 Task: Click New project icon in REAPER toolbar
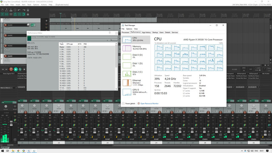[3, 10]
